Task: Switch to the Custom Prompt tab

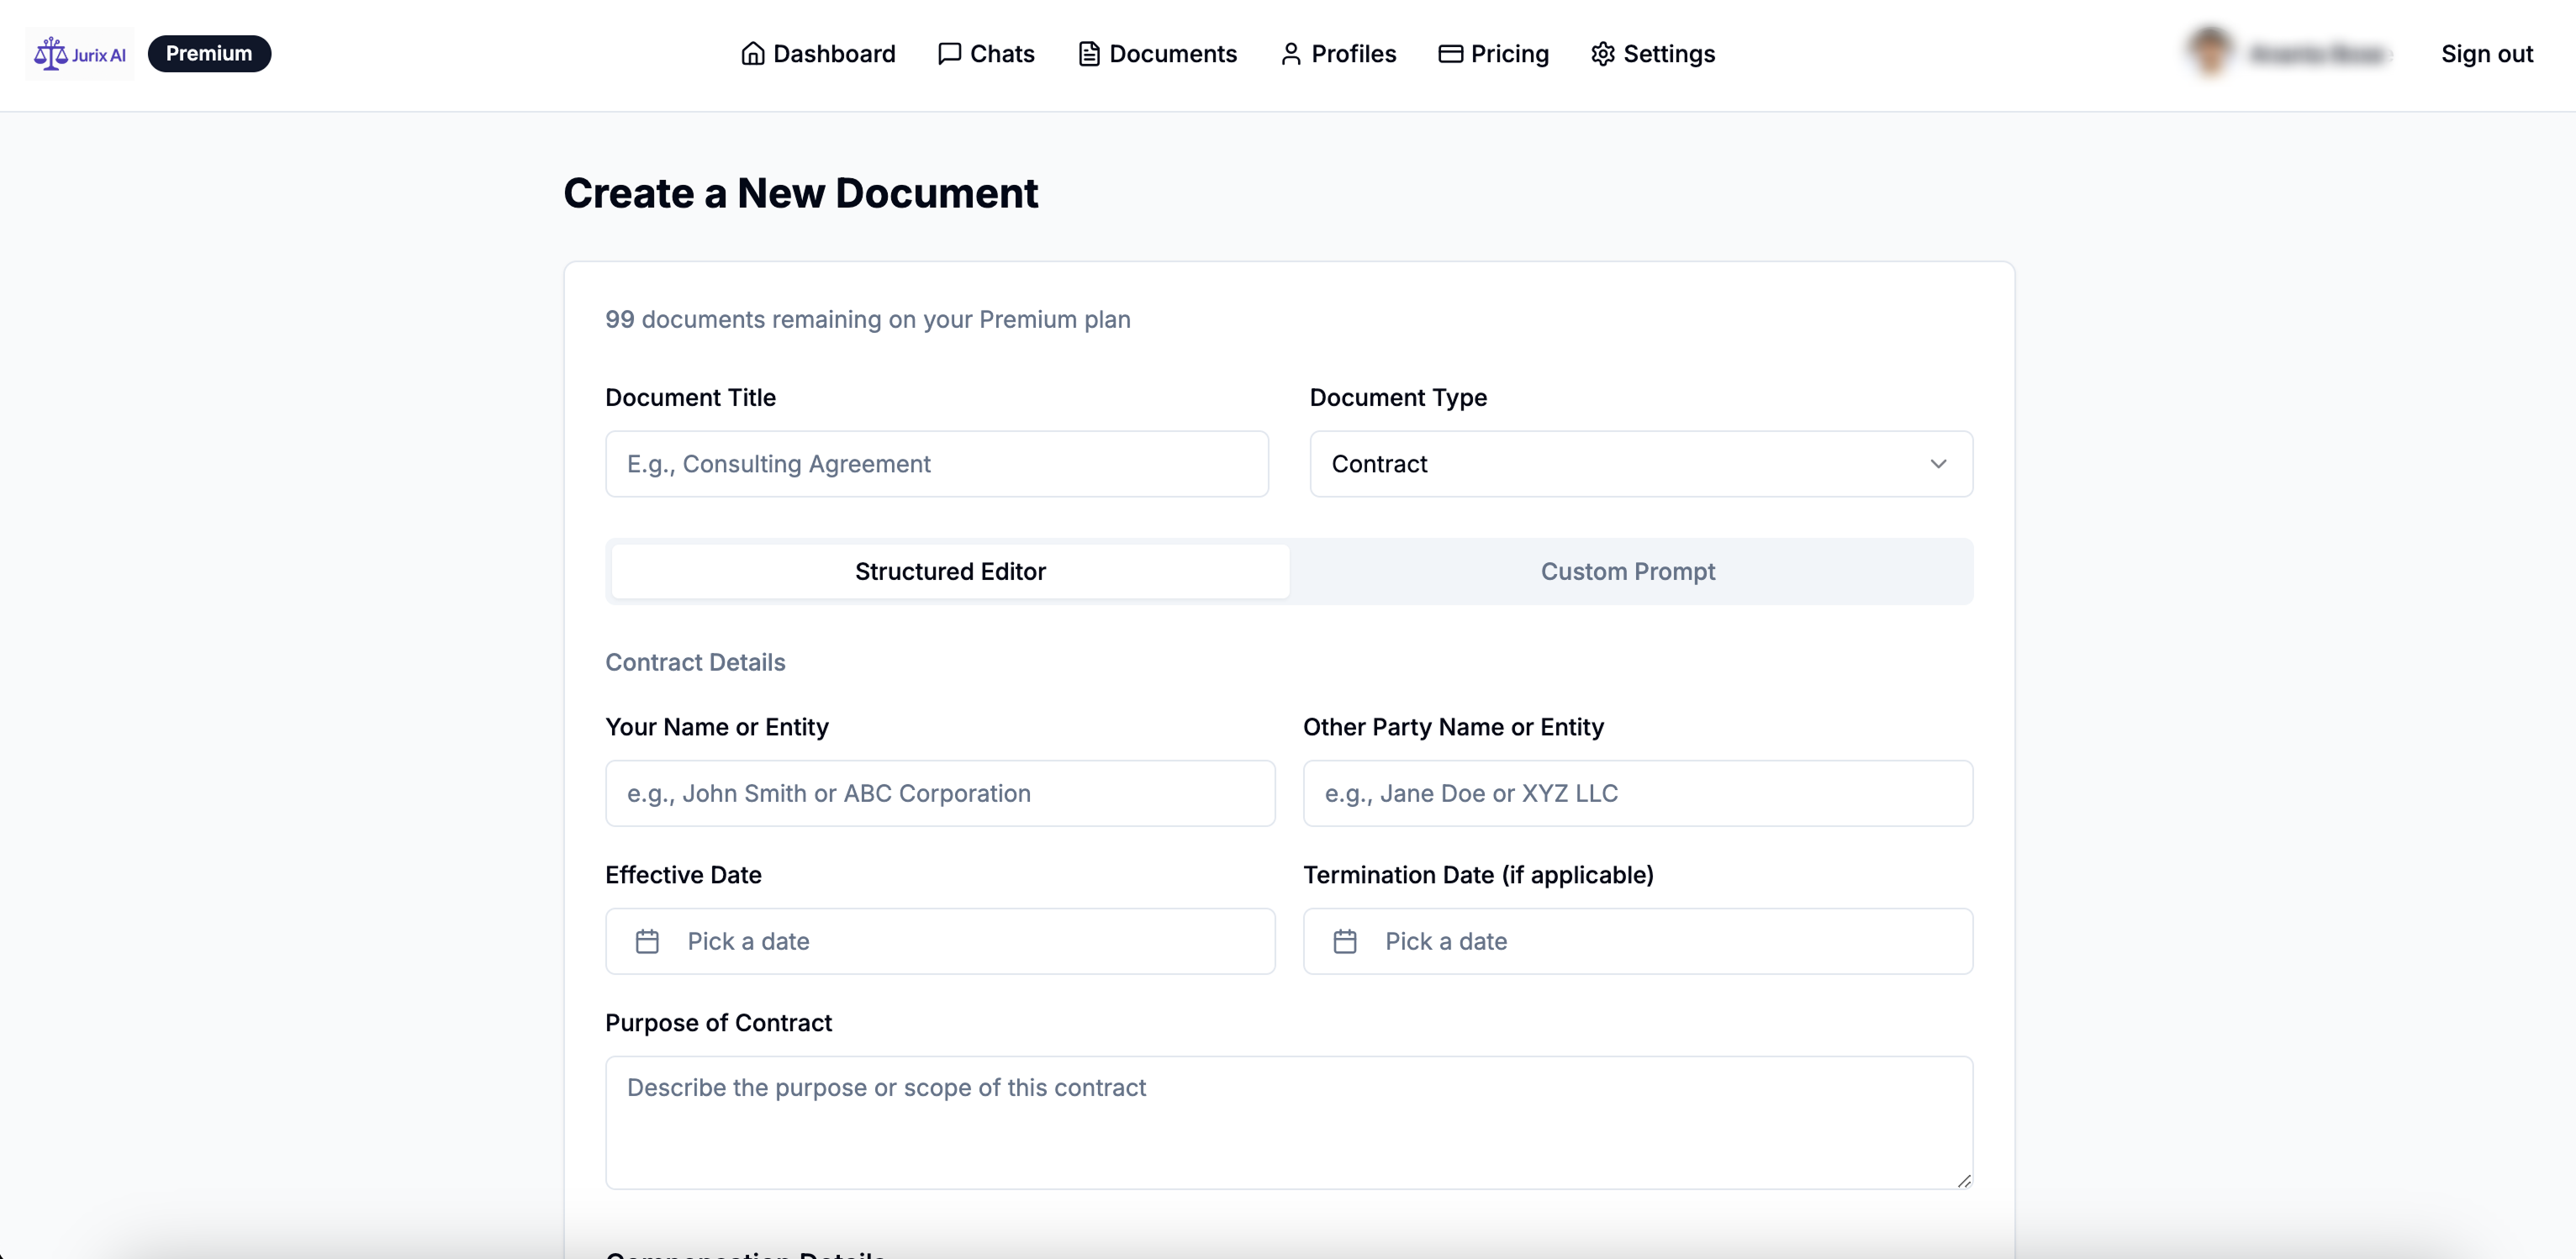Action: (1627, 571)
